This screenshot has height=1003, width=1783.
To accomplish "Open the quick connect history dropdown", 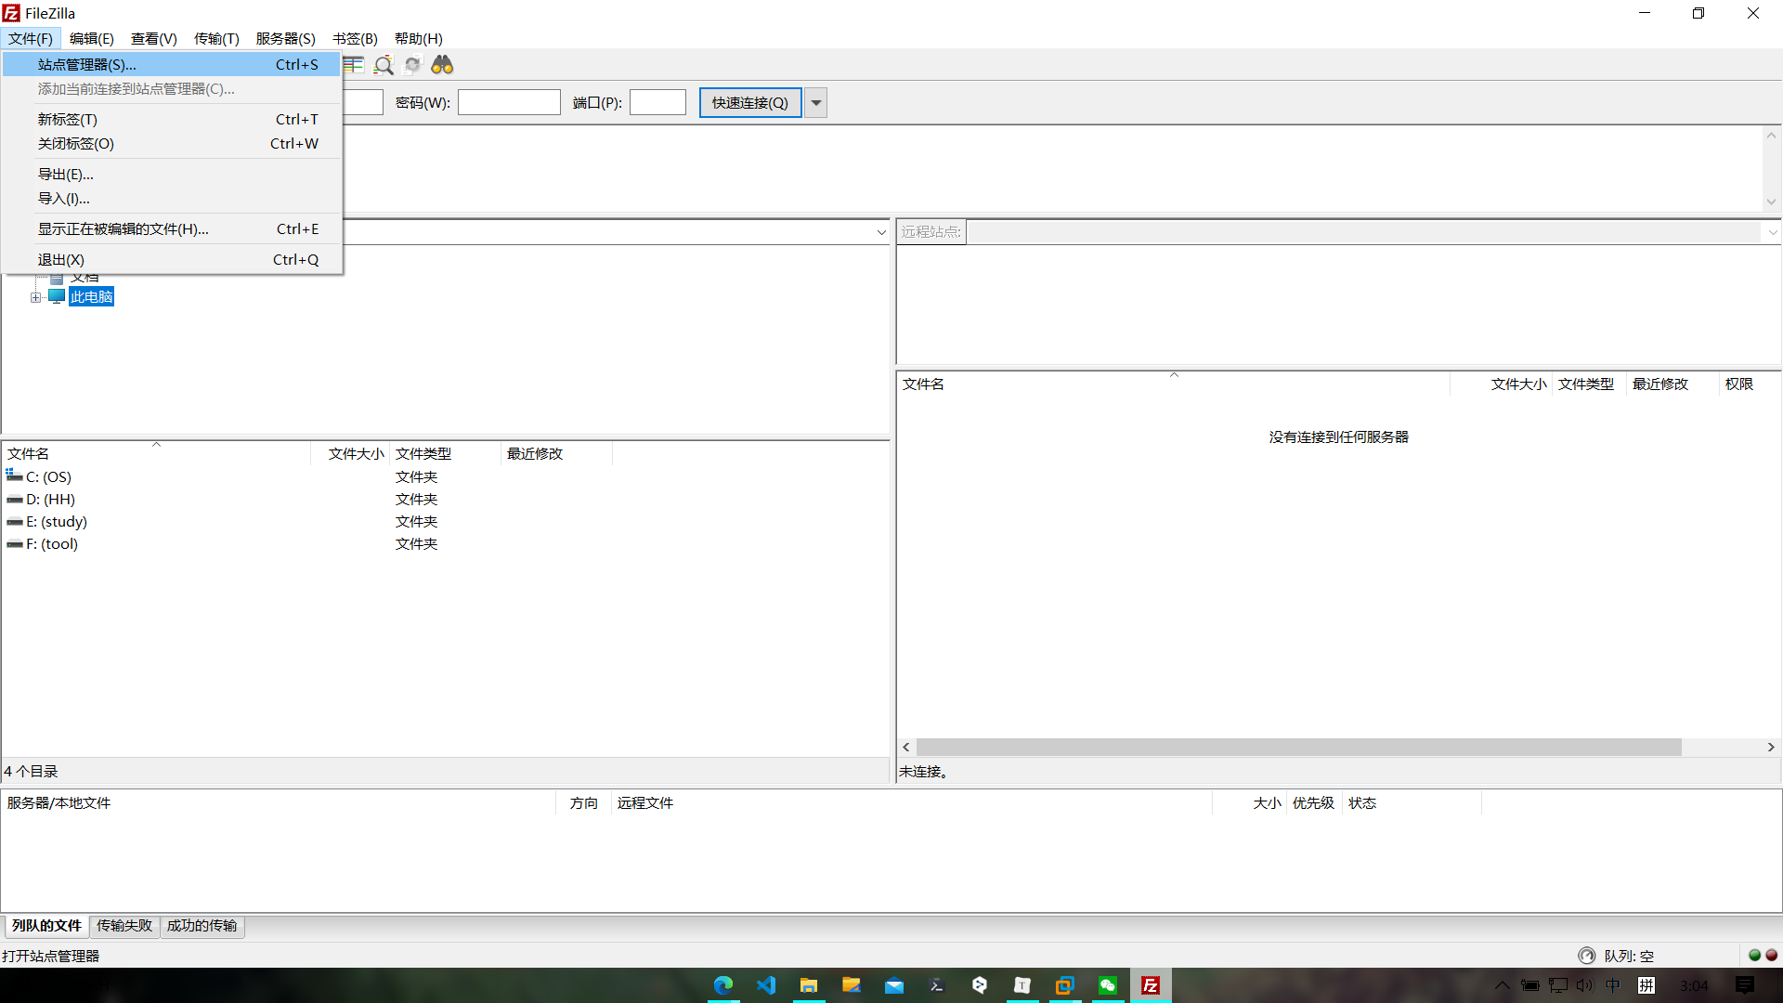I will coord(816,103).
